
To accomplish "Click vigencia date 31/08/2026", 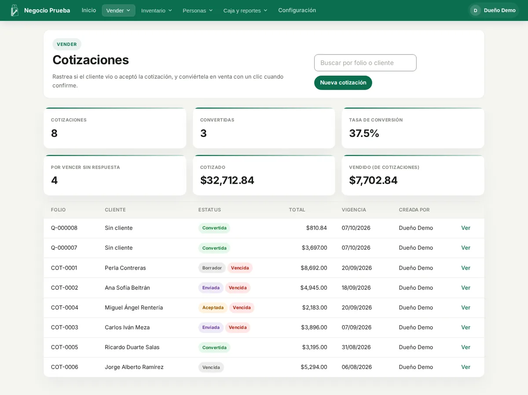I will (356, 347).
